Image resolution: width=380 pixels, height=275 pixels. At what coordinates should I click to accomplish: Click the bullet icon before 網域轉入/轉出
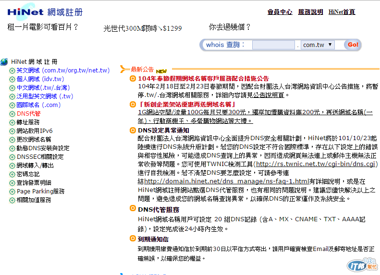pos(12,166)
